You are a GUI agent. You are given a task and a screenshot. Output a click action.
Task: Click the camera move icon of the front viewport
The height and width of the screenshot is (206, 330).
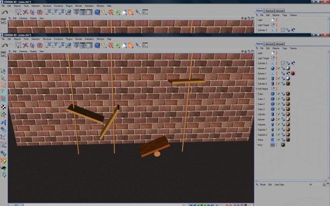pos(243,51)
